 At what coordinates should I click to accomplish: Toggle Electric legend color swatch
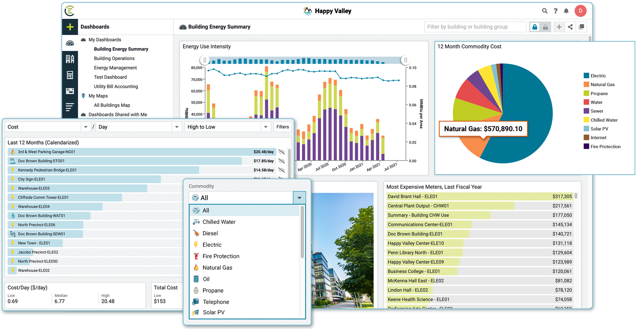tap(586, 76)
